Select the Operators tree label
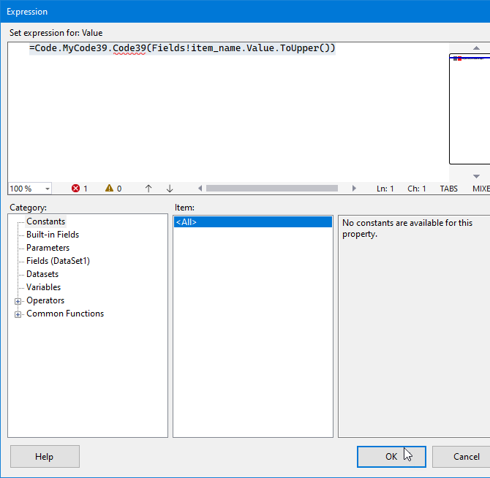 pyautogui.click(x=45, y=300)
